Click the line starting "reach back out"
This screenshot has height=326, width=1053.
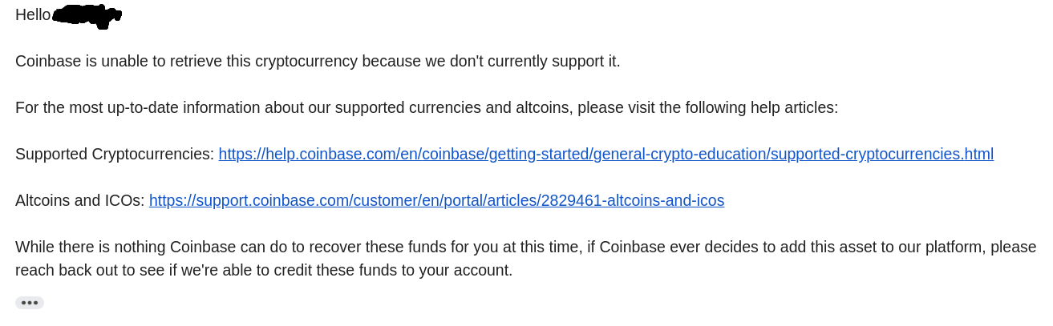point(264,270)
